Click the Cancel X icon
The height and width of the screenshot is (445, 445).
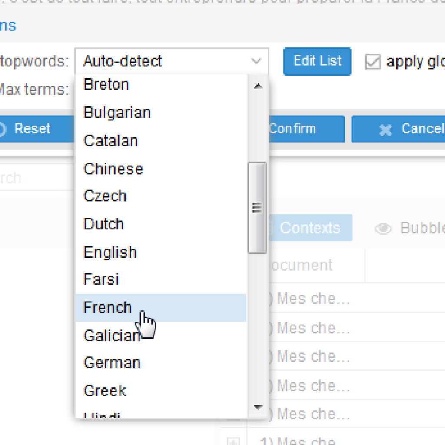[385, 130]
